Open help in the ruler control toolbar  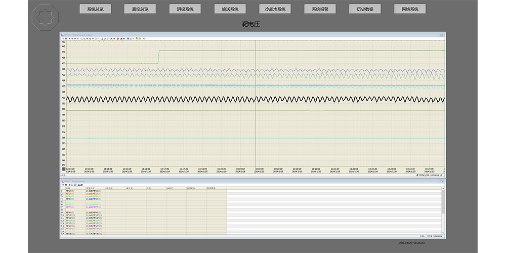pyautogui.click(x=63, y=185)
